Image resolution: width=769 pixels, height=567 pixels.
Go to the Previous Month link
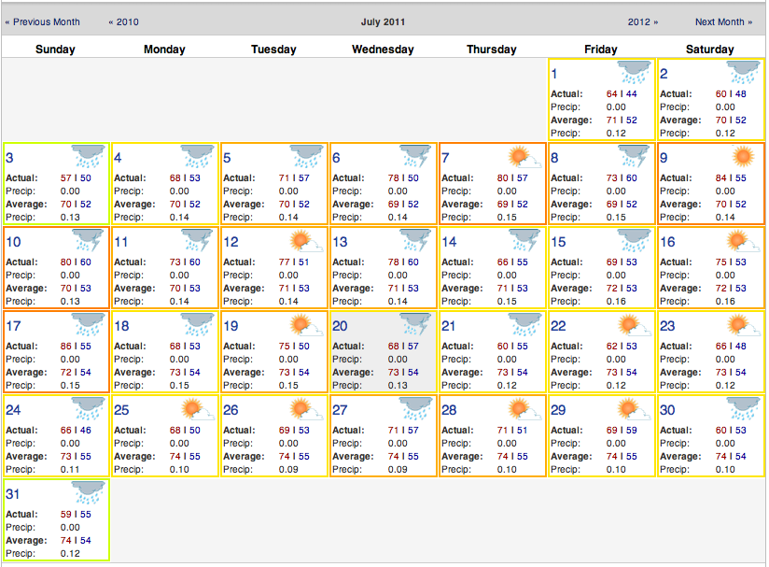click(43, 21)
